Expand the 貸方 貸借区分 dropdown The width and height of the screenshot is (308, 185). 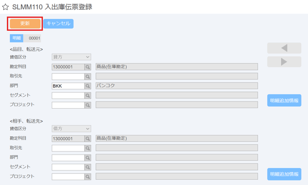pos(71,57)
